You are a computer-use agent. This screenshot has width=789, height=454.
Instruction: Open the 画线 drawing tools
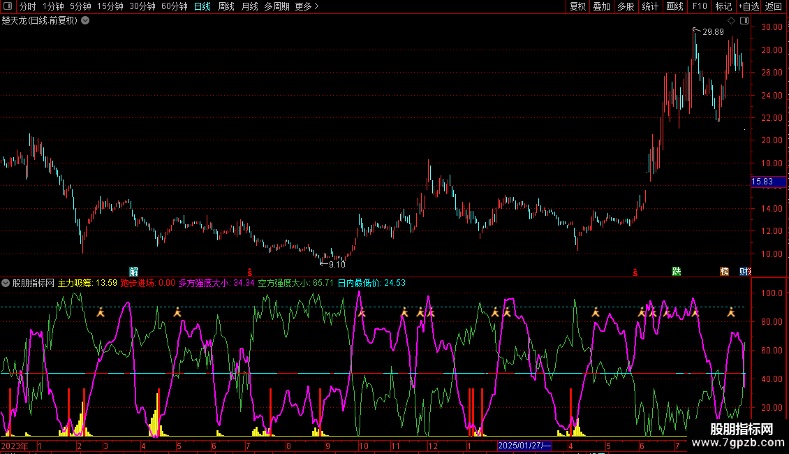tap(675, 6)
